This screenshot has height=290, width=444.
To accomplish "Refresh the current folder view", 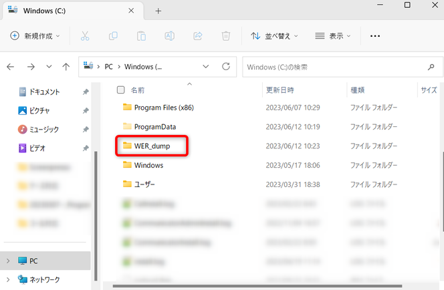I will pos(226,67).
